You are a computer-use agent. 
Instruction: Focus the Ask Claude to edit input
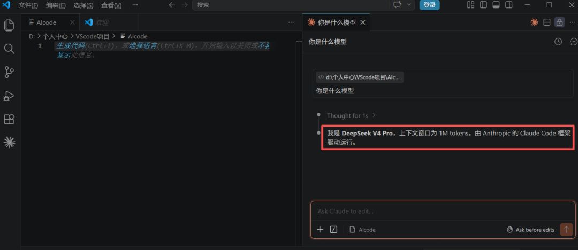[x=443, y=212]
